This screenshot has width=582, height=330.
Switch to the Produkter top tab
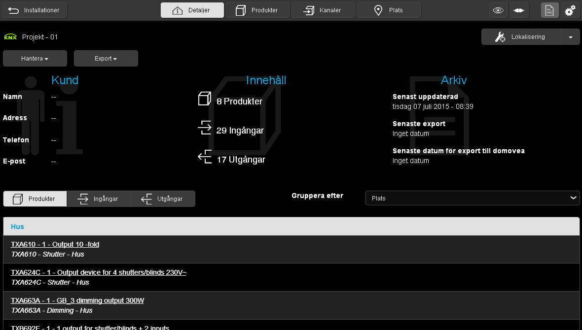257,10
